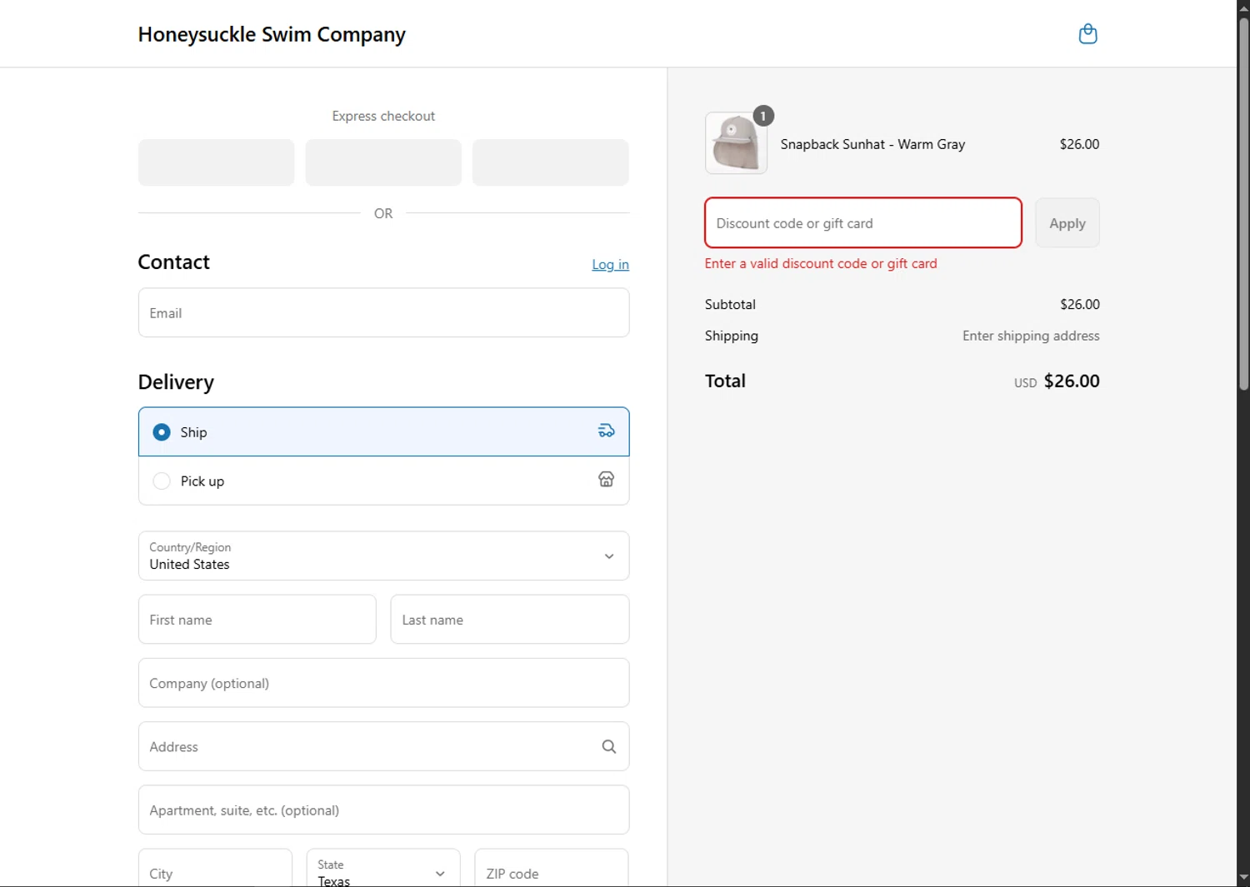Focus the First name field
Screen dimensions: 1250x887
tap(257, 619)
